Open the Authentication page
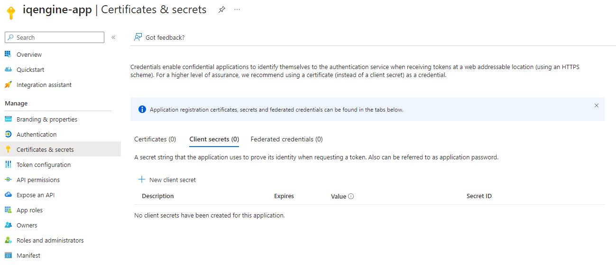The image size is (616, 270). [36, 134]
